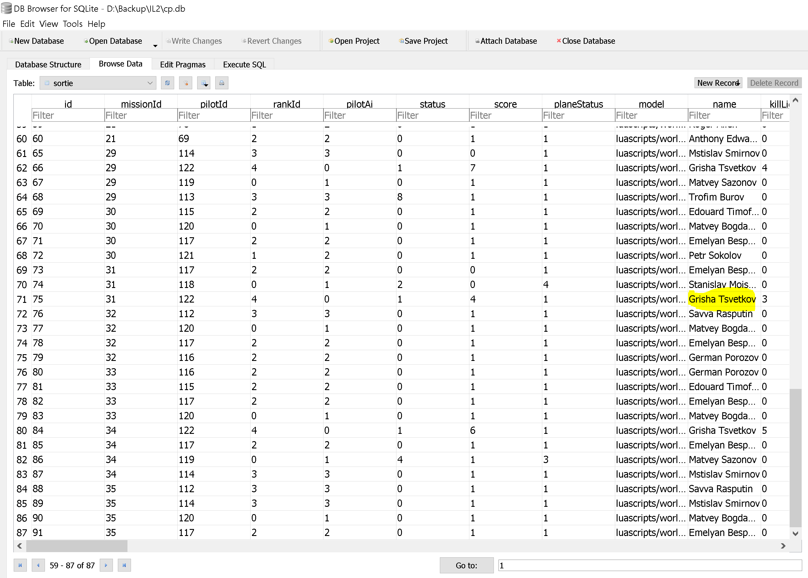The width and height of the screenshot is (808, 578).
Task: Click the refresh table data icon
Action: click(167, 83)
